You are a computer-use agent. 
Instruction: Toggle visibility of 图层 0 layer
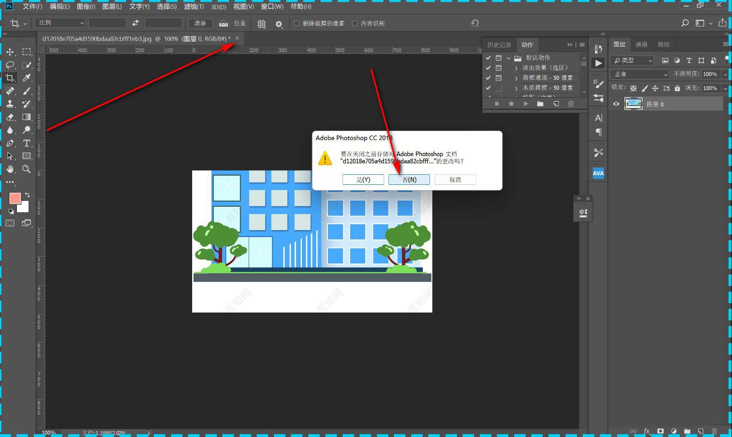click(616, 104)
